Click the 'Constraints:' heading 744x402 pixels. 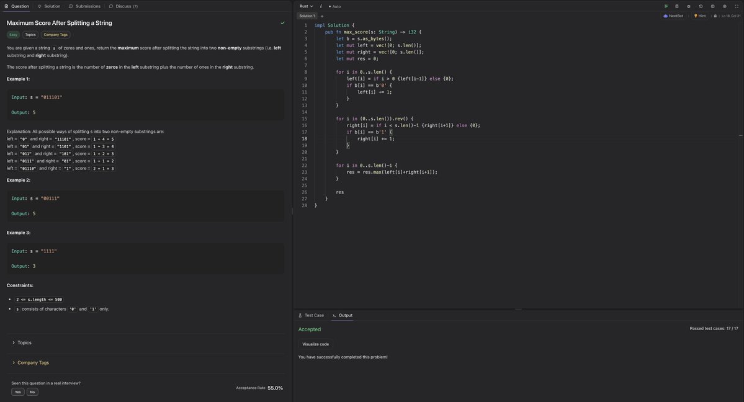[x=20, y=285]
